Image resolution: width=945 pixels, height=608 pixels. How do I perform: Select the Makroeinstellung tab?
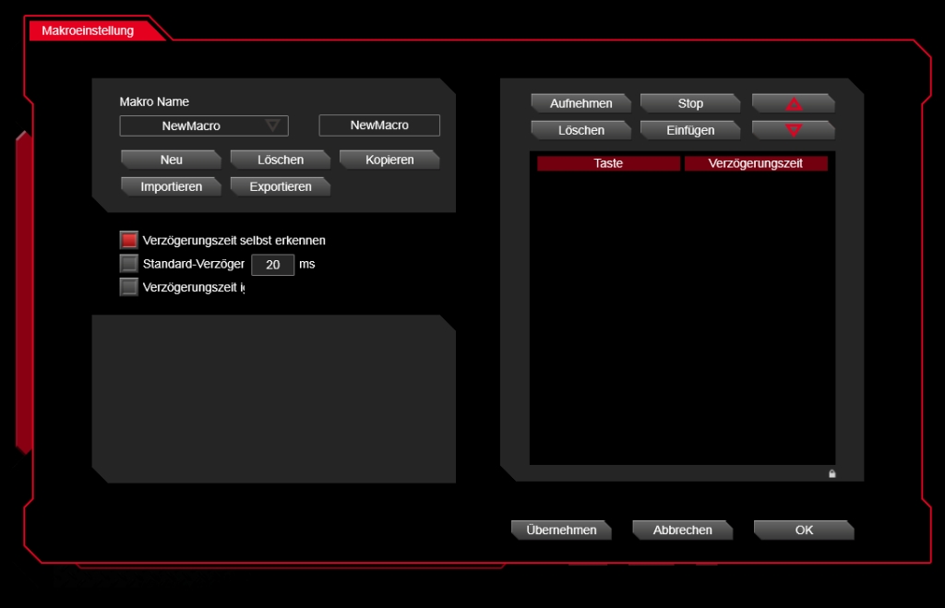[x=89, y=30]
